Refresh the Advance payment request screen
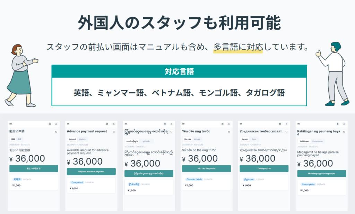The height and width of the screenshot is (214, 355). coord(113,132)
